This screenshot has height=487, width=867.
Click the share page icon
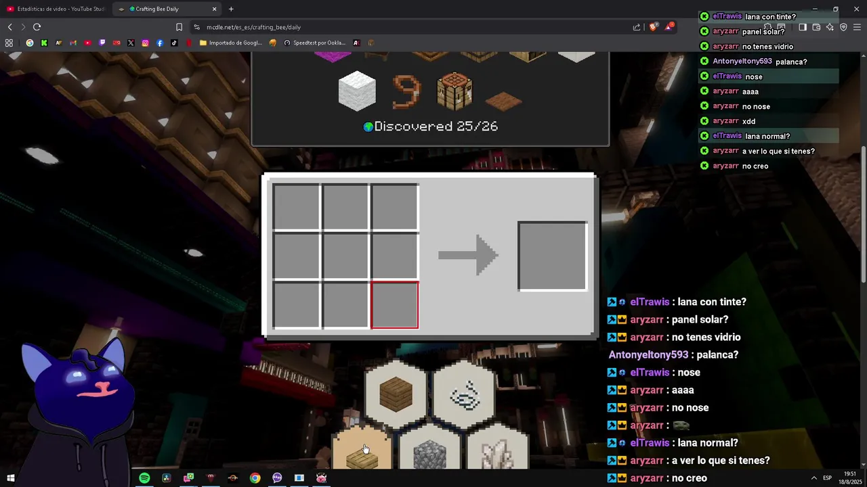point(637,27)
